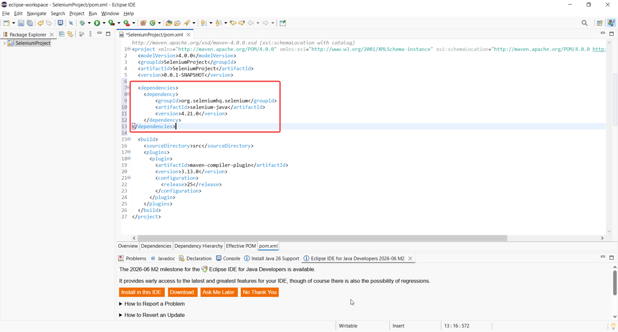Collapse the plugin element fold marker
This screenshot has height=332, width=618.
(x=129, y=158)
